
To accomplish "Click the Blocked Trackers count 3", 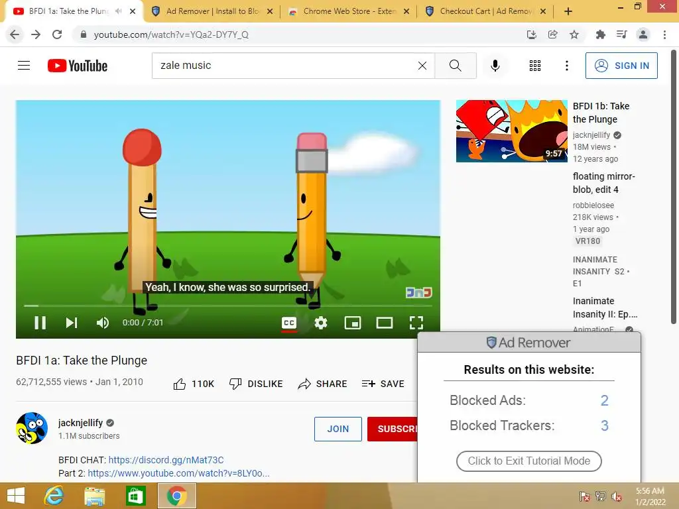I will tap(605, 425).
